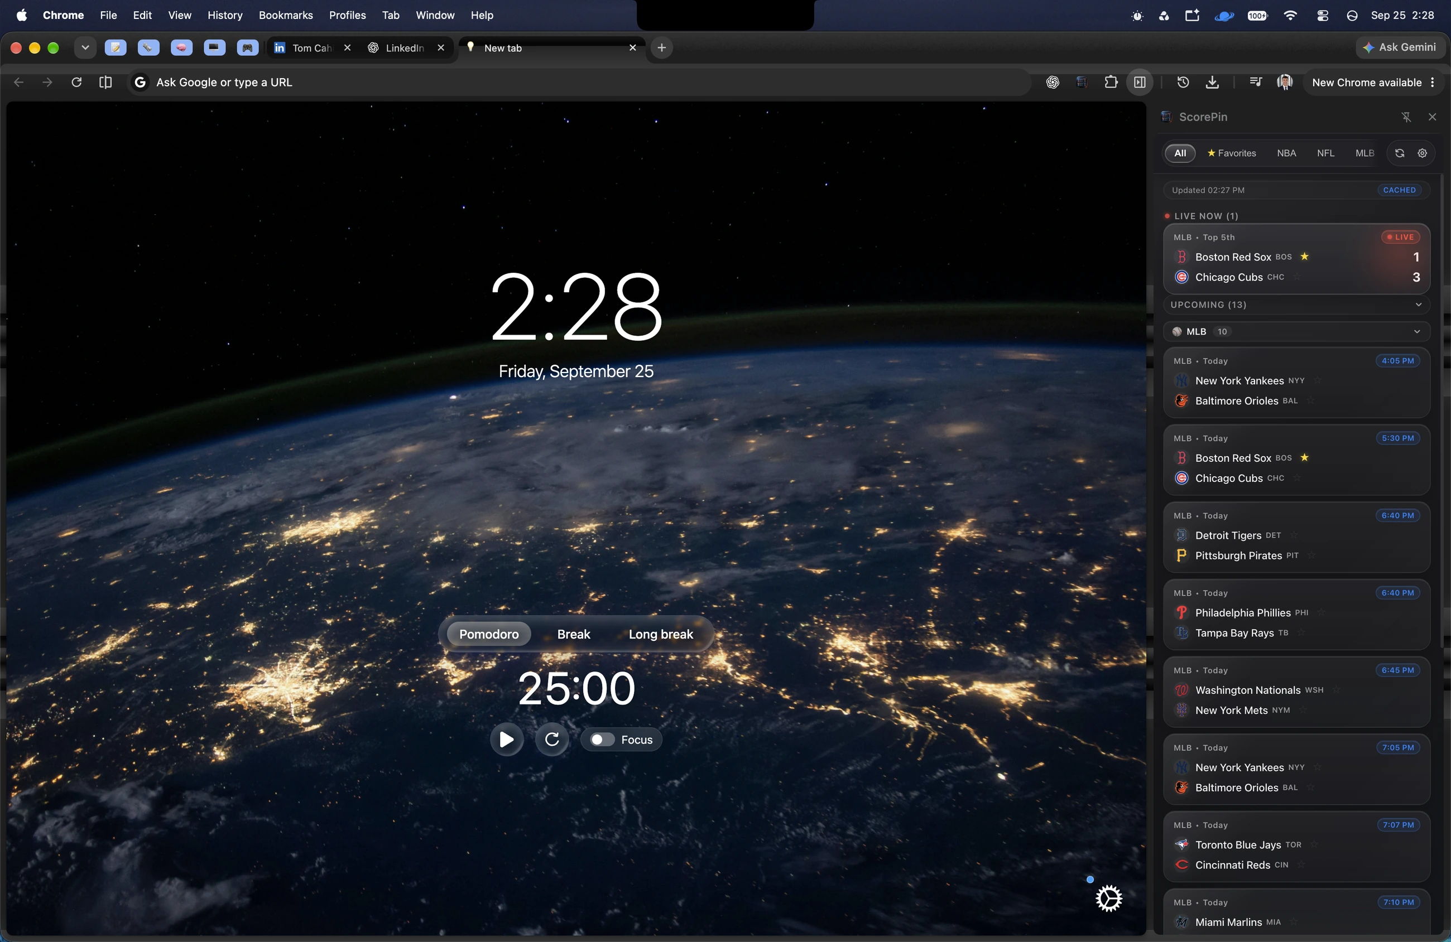Open a new tab with plus button
1451x942 pixels.
tap(661, 47)
